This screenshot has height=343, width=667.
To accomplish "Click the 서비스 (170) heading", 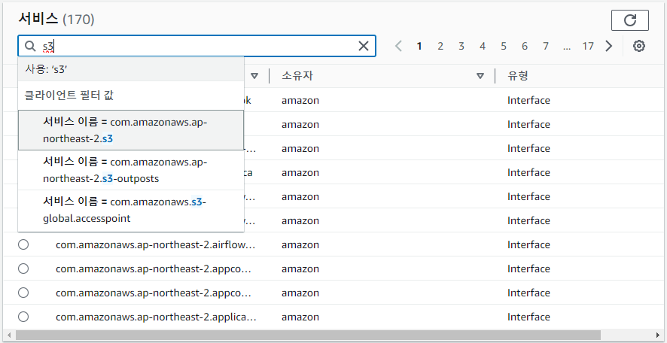I will pyautogui.click(x=56, y=19).
